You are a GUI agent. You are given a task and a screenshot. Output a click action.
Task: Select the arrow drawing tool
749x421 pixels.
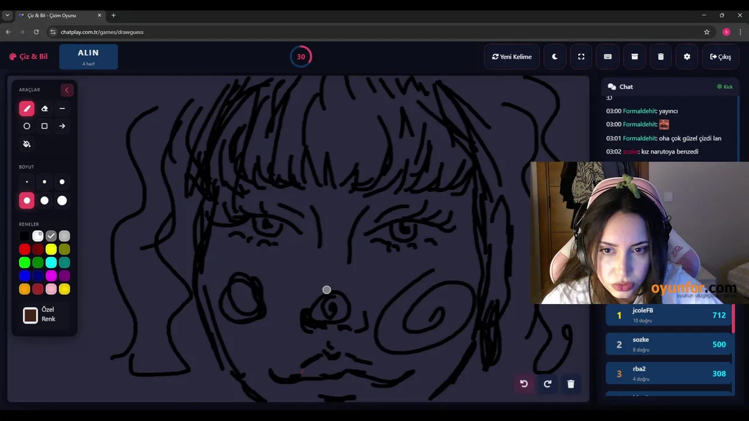(x=62, y=126)
